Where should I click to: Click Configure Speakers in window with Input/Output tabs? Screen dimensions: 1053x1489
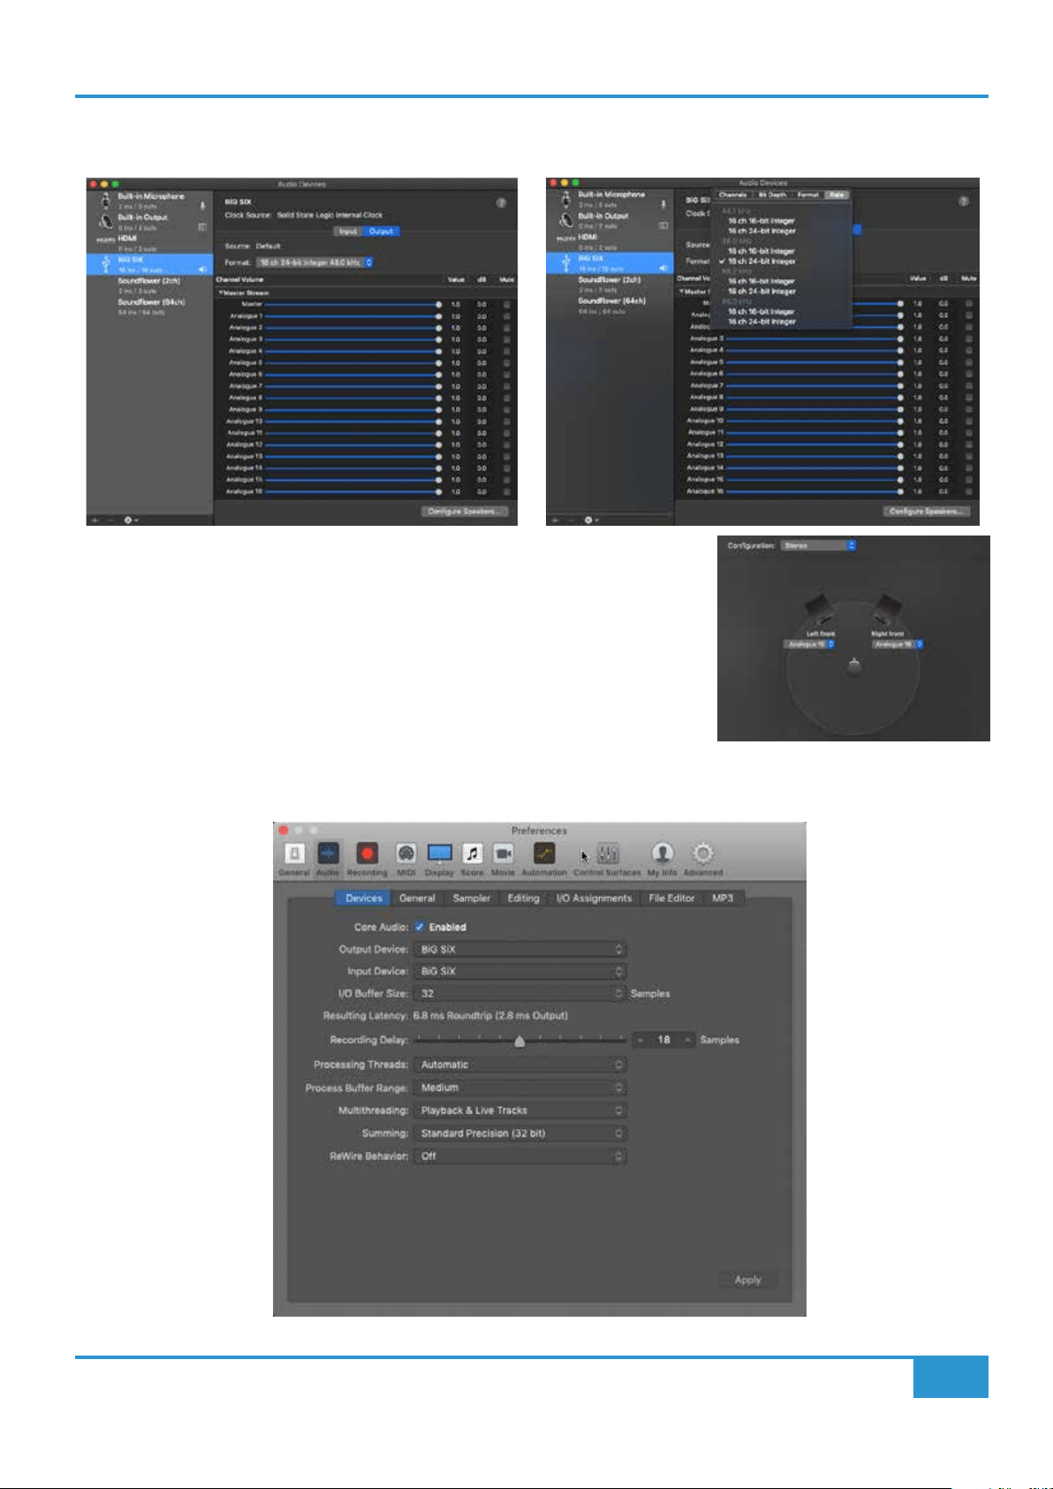click(464, 512)
